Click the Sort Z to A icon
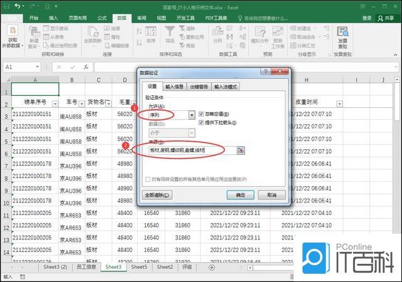 [x=139, y=42]
